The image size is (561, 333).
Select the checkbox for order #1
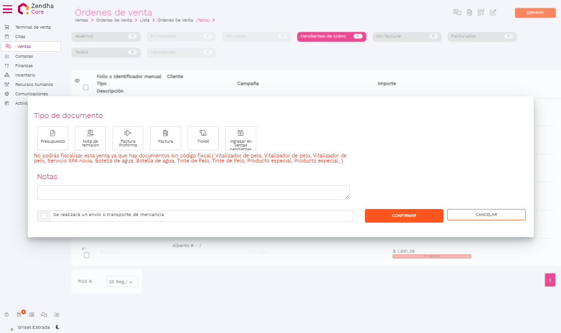coord(87,255)
